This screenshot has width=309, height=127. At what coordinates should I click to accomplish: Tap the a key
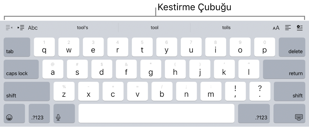coord(53,69)
